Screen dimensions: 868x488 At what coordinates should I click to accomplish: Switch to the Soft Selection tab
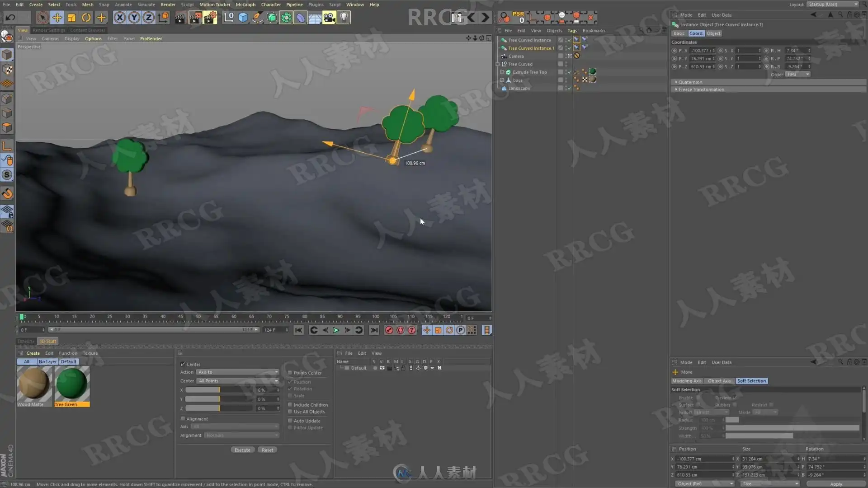pos(751,381)
